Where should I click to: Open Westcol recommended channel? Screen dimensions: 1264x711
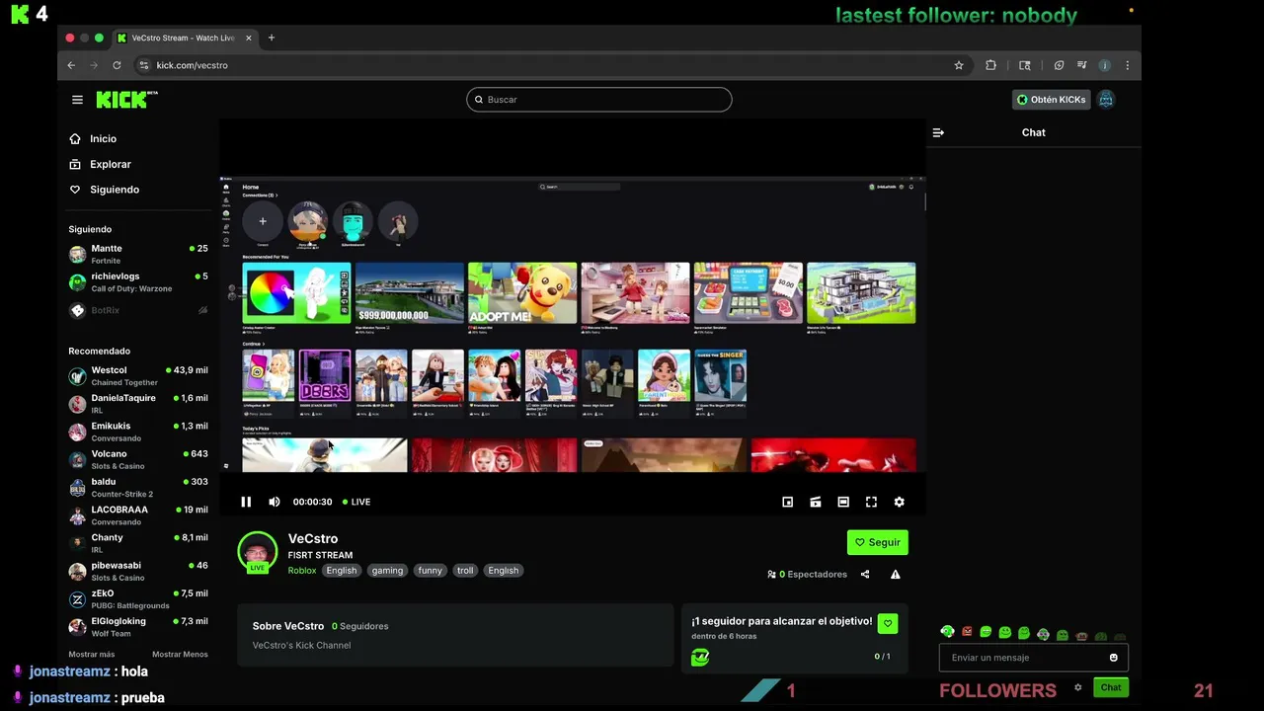[x=138, y=375]
